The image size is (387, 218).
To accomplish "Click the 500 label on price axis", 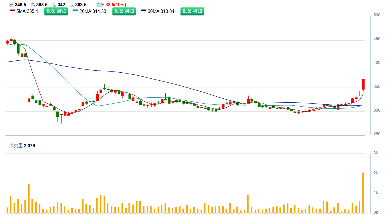I will pos(377,15).
